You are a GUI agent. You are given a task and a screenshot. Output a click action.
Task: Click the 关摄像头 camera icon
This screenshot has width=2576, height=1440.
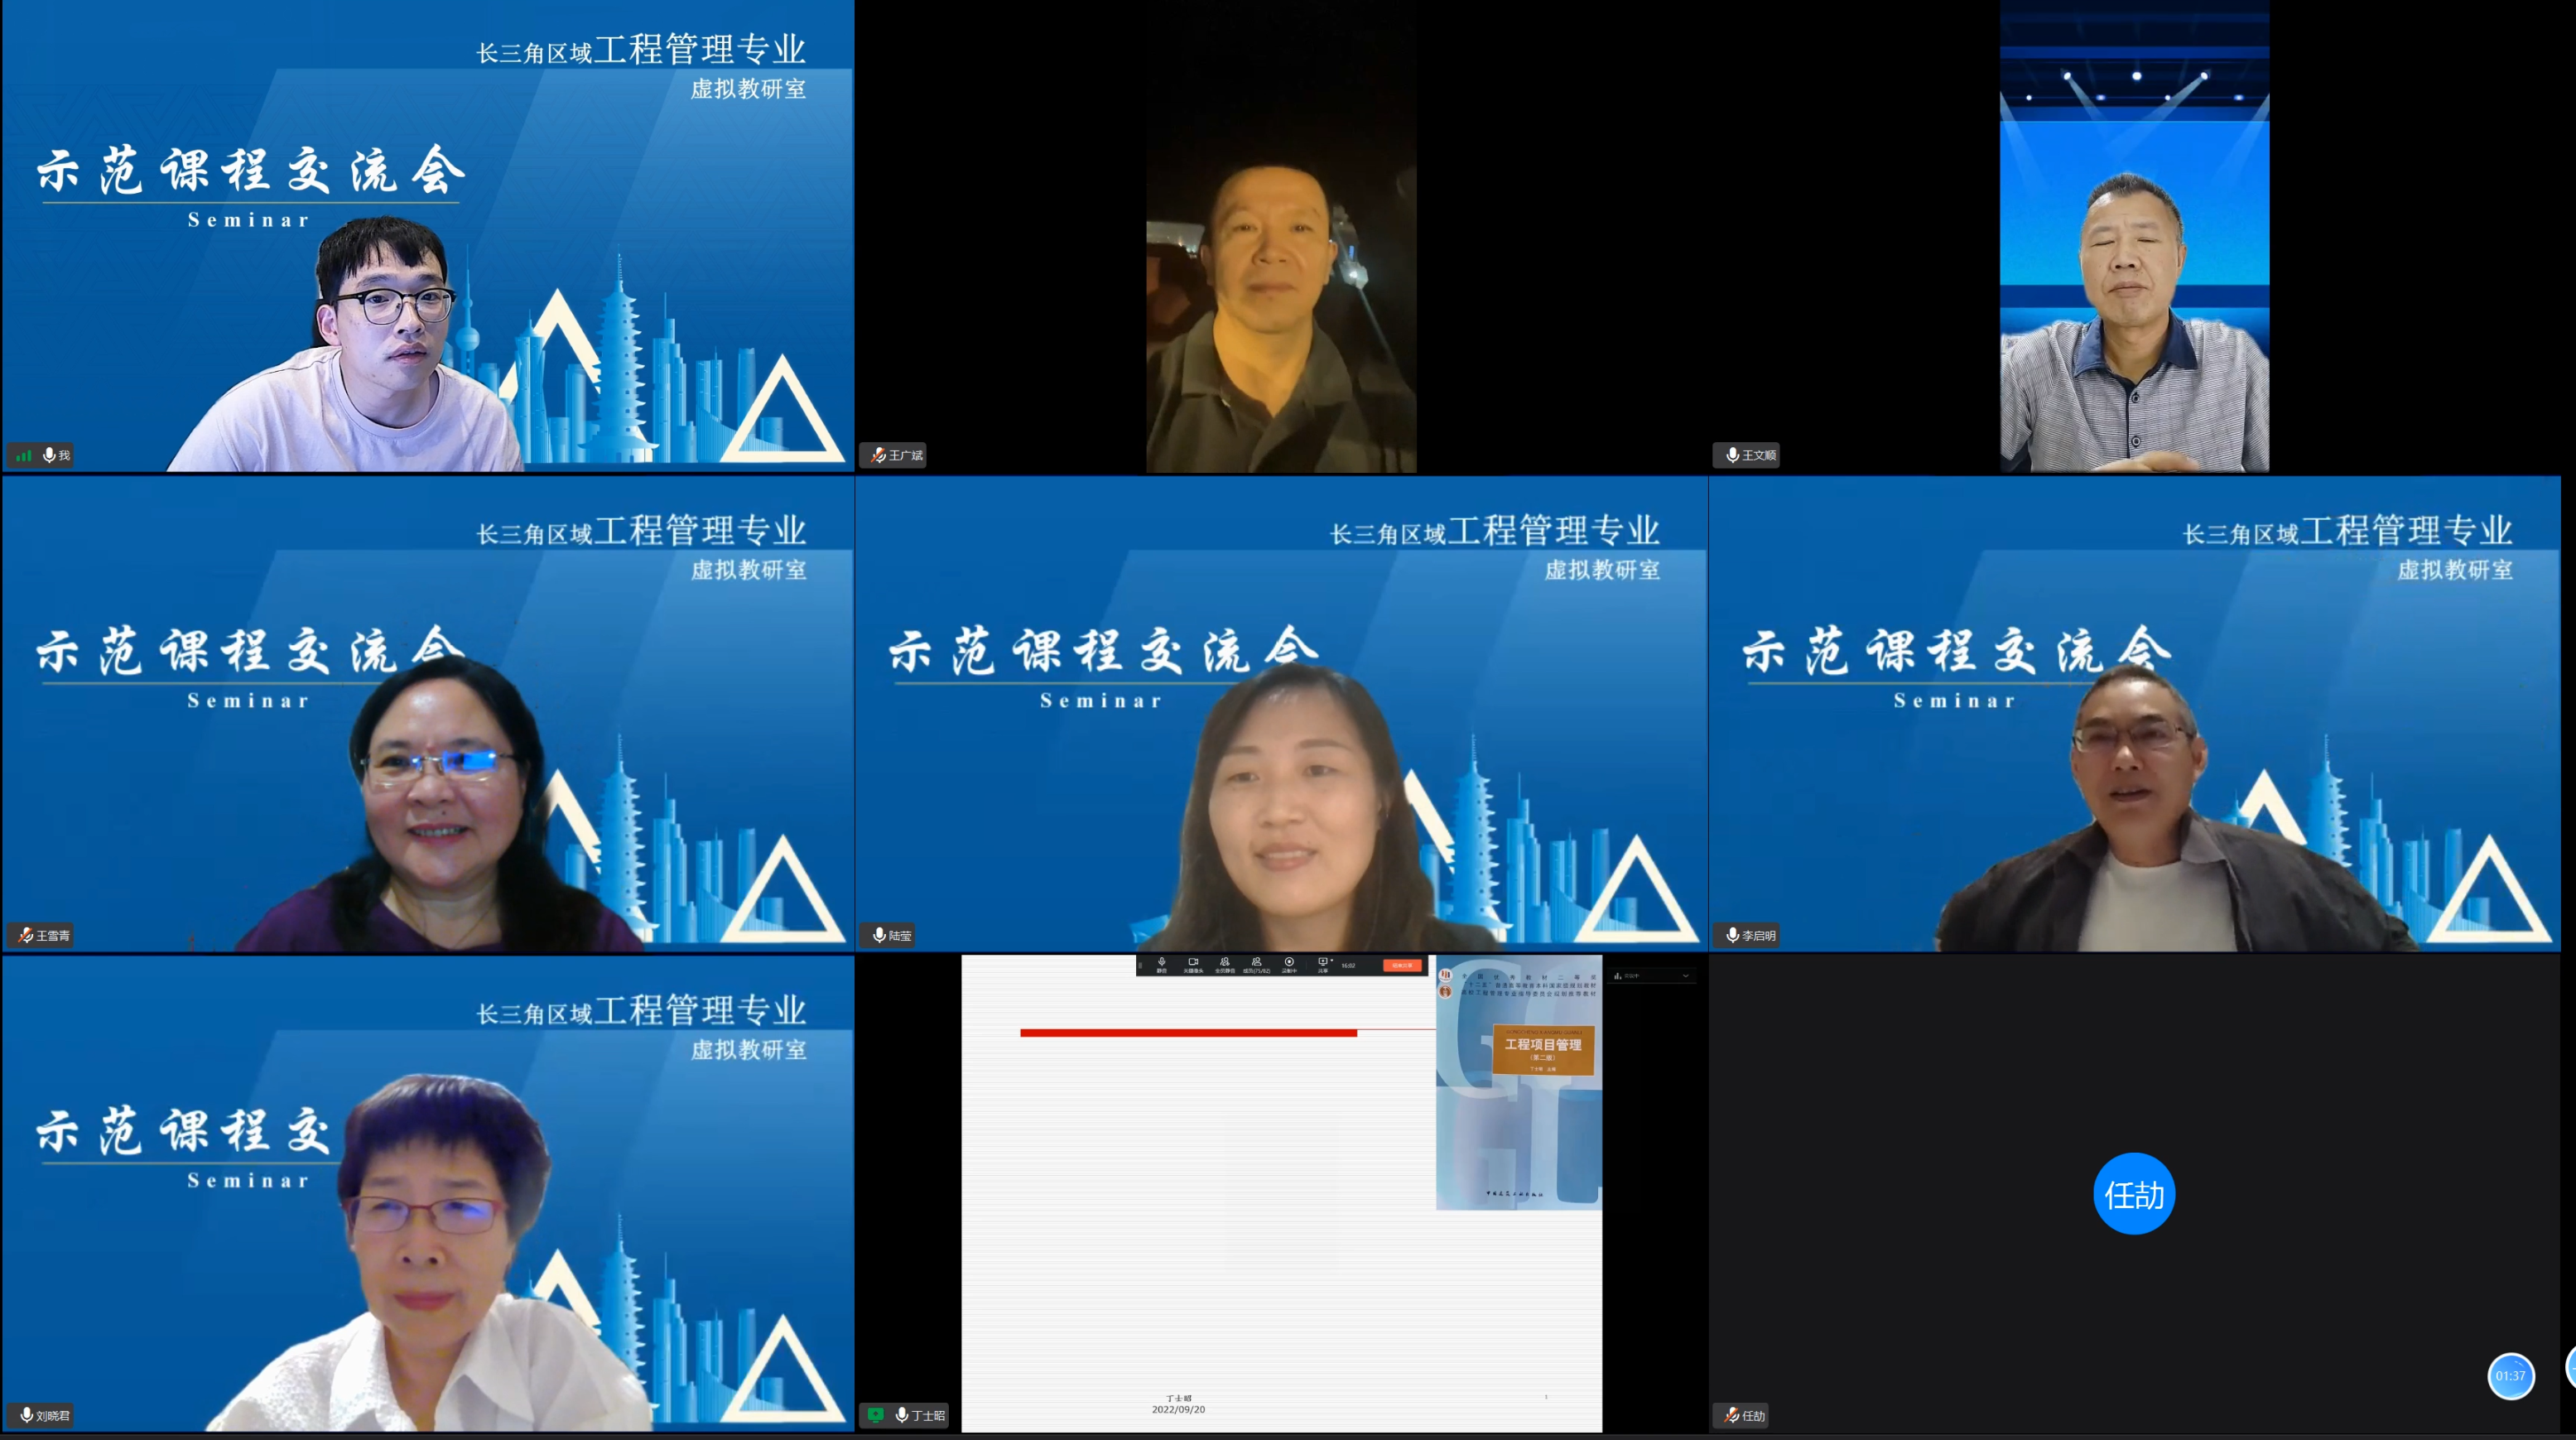tap(1194, 962)
